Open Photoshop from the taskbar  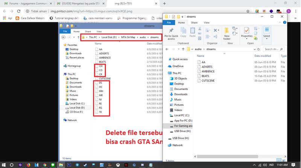[x=69, y=165]
